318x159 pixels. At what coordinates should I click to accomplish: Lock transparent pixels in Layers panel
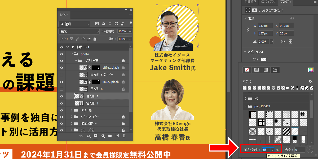(x=71, y=39)
